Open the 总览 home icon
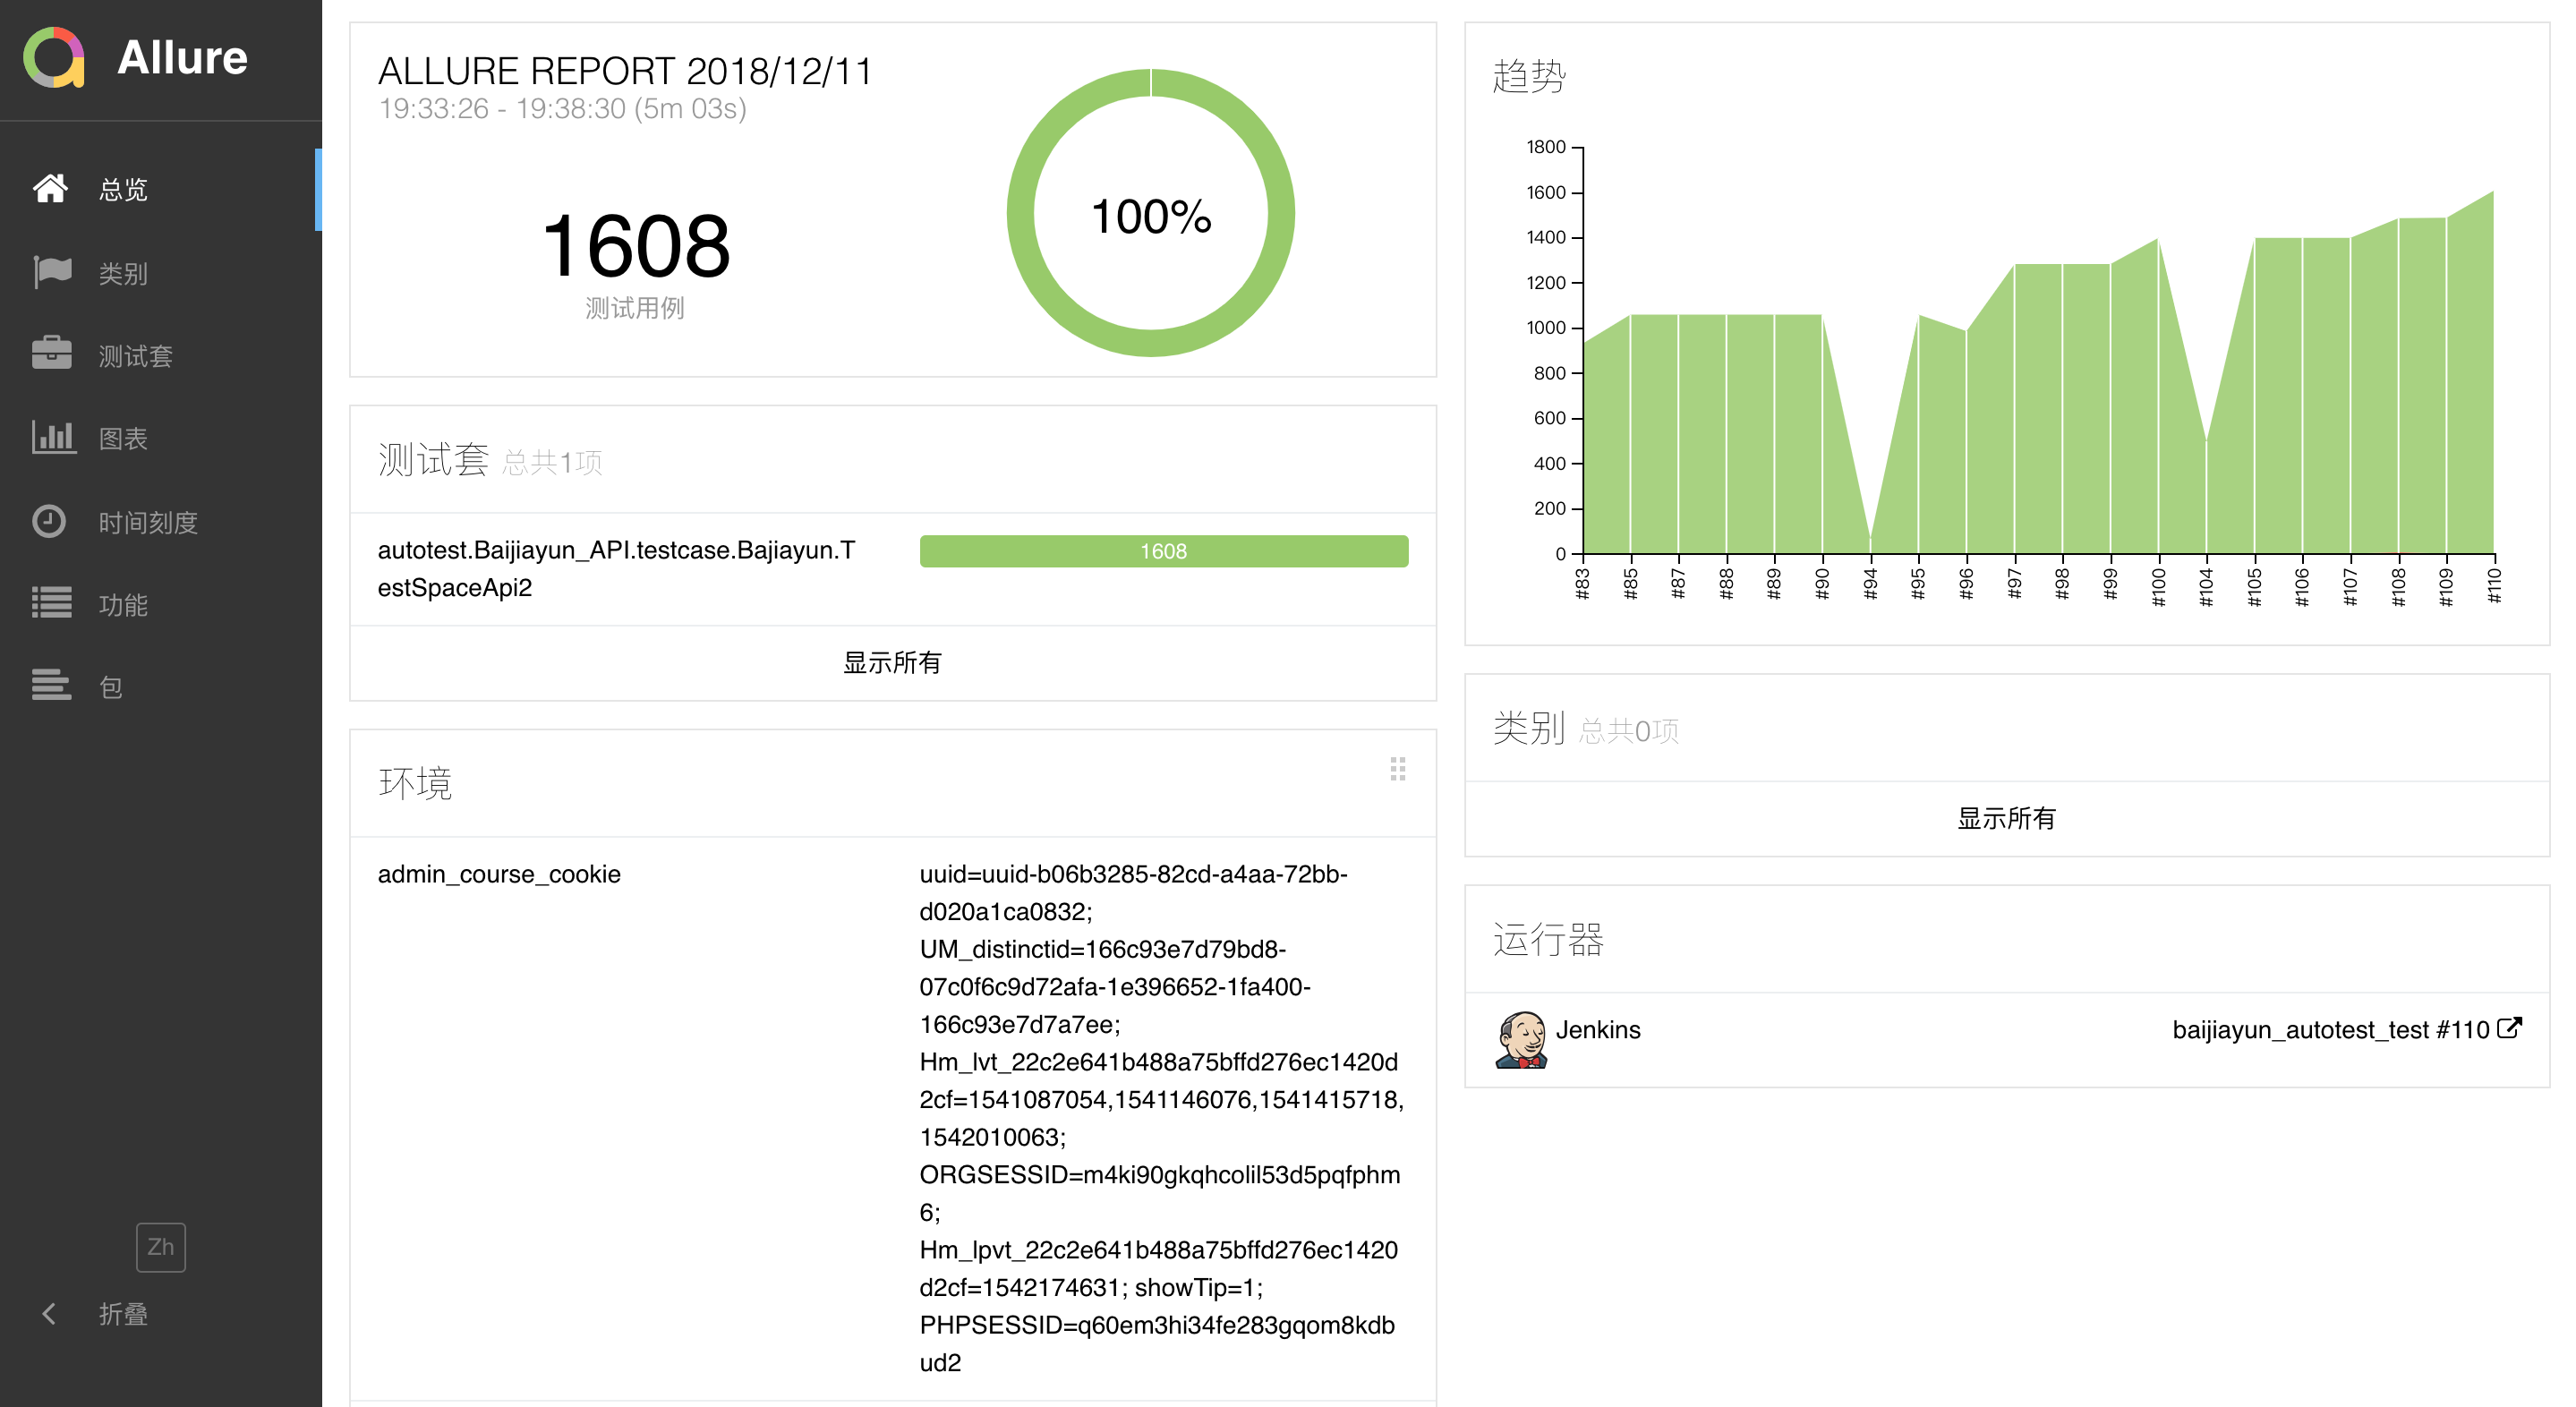 pyautogui.click(x=50, y=188)
